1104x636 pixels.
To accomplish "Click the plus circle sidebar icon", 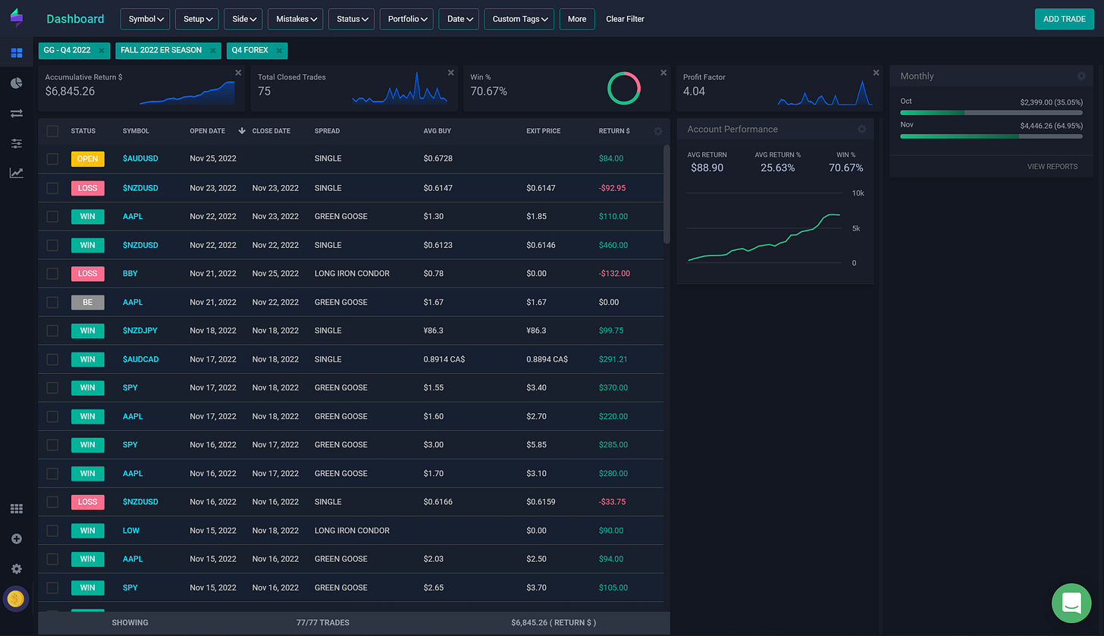I will (16, 539).
